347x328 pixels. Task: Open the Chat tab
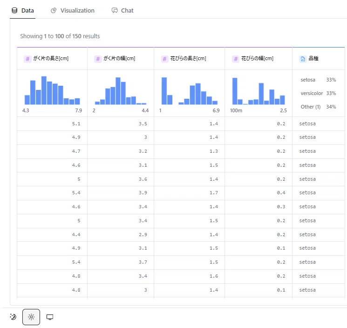(x=122, y=10)
